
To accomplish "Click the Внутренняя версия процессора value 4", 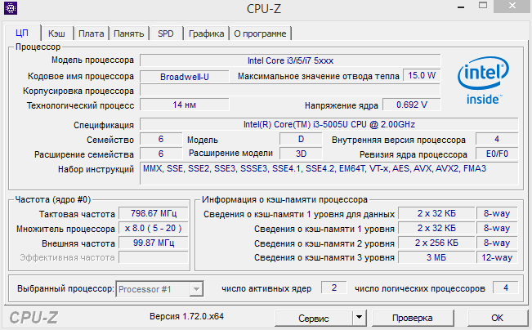I will tap(497, 139).
